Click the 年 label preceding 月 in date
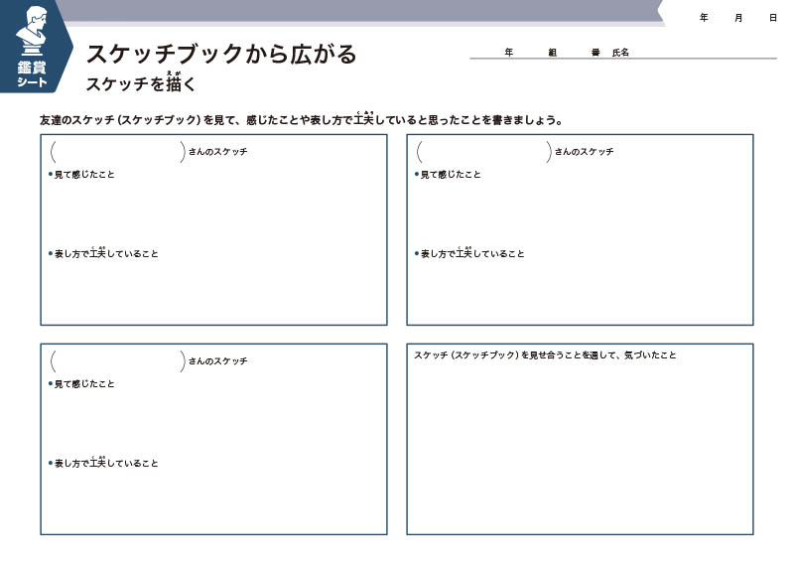Image resolution: width=794 pixels, height=562 pixels. pyautogui.click(x=704, y=18)
